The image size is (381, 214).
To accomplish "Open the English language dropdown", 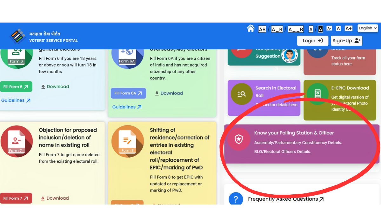I will tap(367, 28).
